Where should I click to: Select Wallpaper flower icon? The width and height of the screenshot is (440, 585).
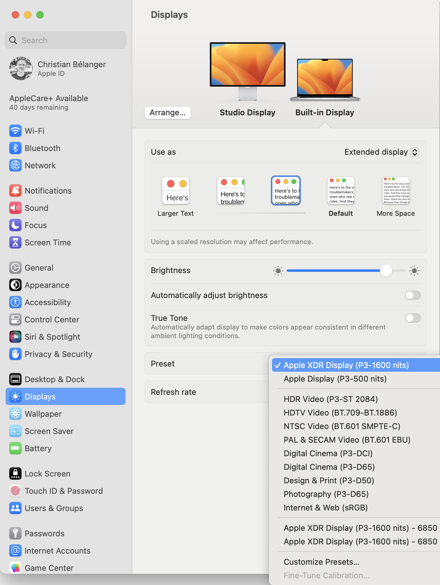pyautogui.click(x=15, y=414)
